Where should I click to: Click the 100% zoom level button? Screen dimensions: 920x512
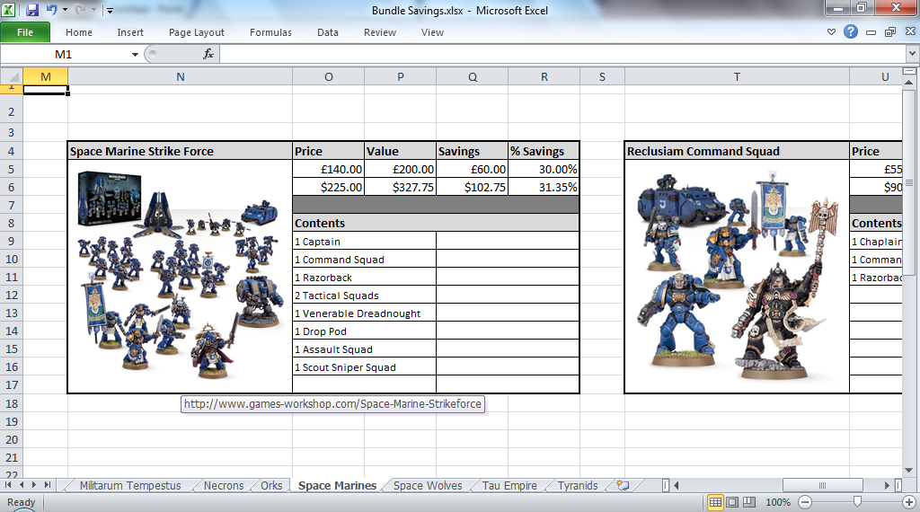coord(778,502)
